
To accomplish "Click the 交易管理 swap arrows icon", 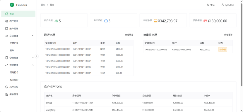I will point(6,36).
